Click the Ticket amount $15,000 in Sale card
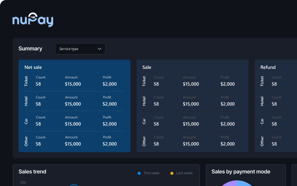297x186 pixels. point(191,84)
